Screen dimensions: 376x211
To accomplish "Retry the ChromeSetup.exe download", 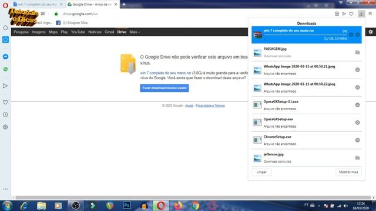I will pos(357,140).
